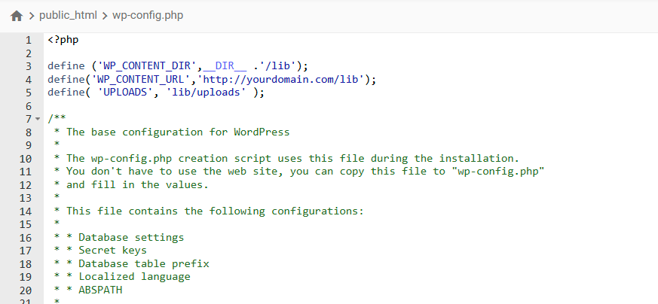The height and width of the screenshot is (304, 658).
Task: Click the "Database table prefix" comment line
Action: [143, 264]
